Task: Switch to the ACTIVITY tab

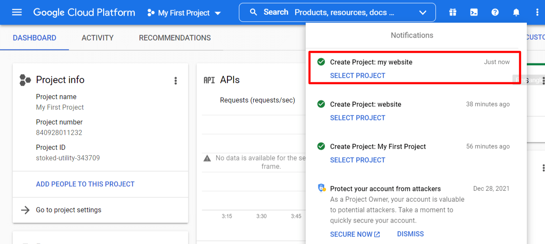Action: point(98,38)
